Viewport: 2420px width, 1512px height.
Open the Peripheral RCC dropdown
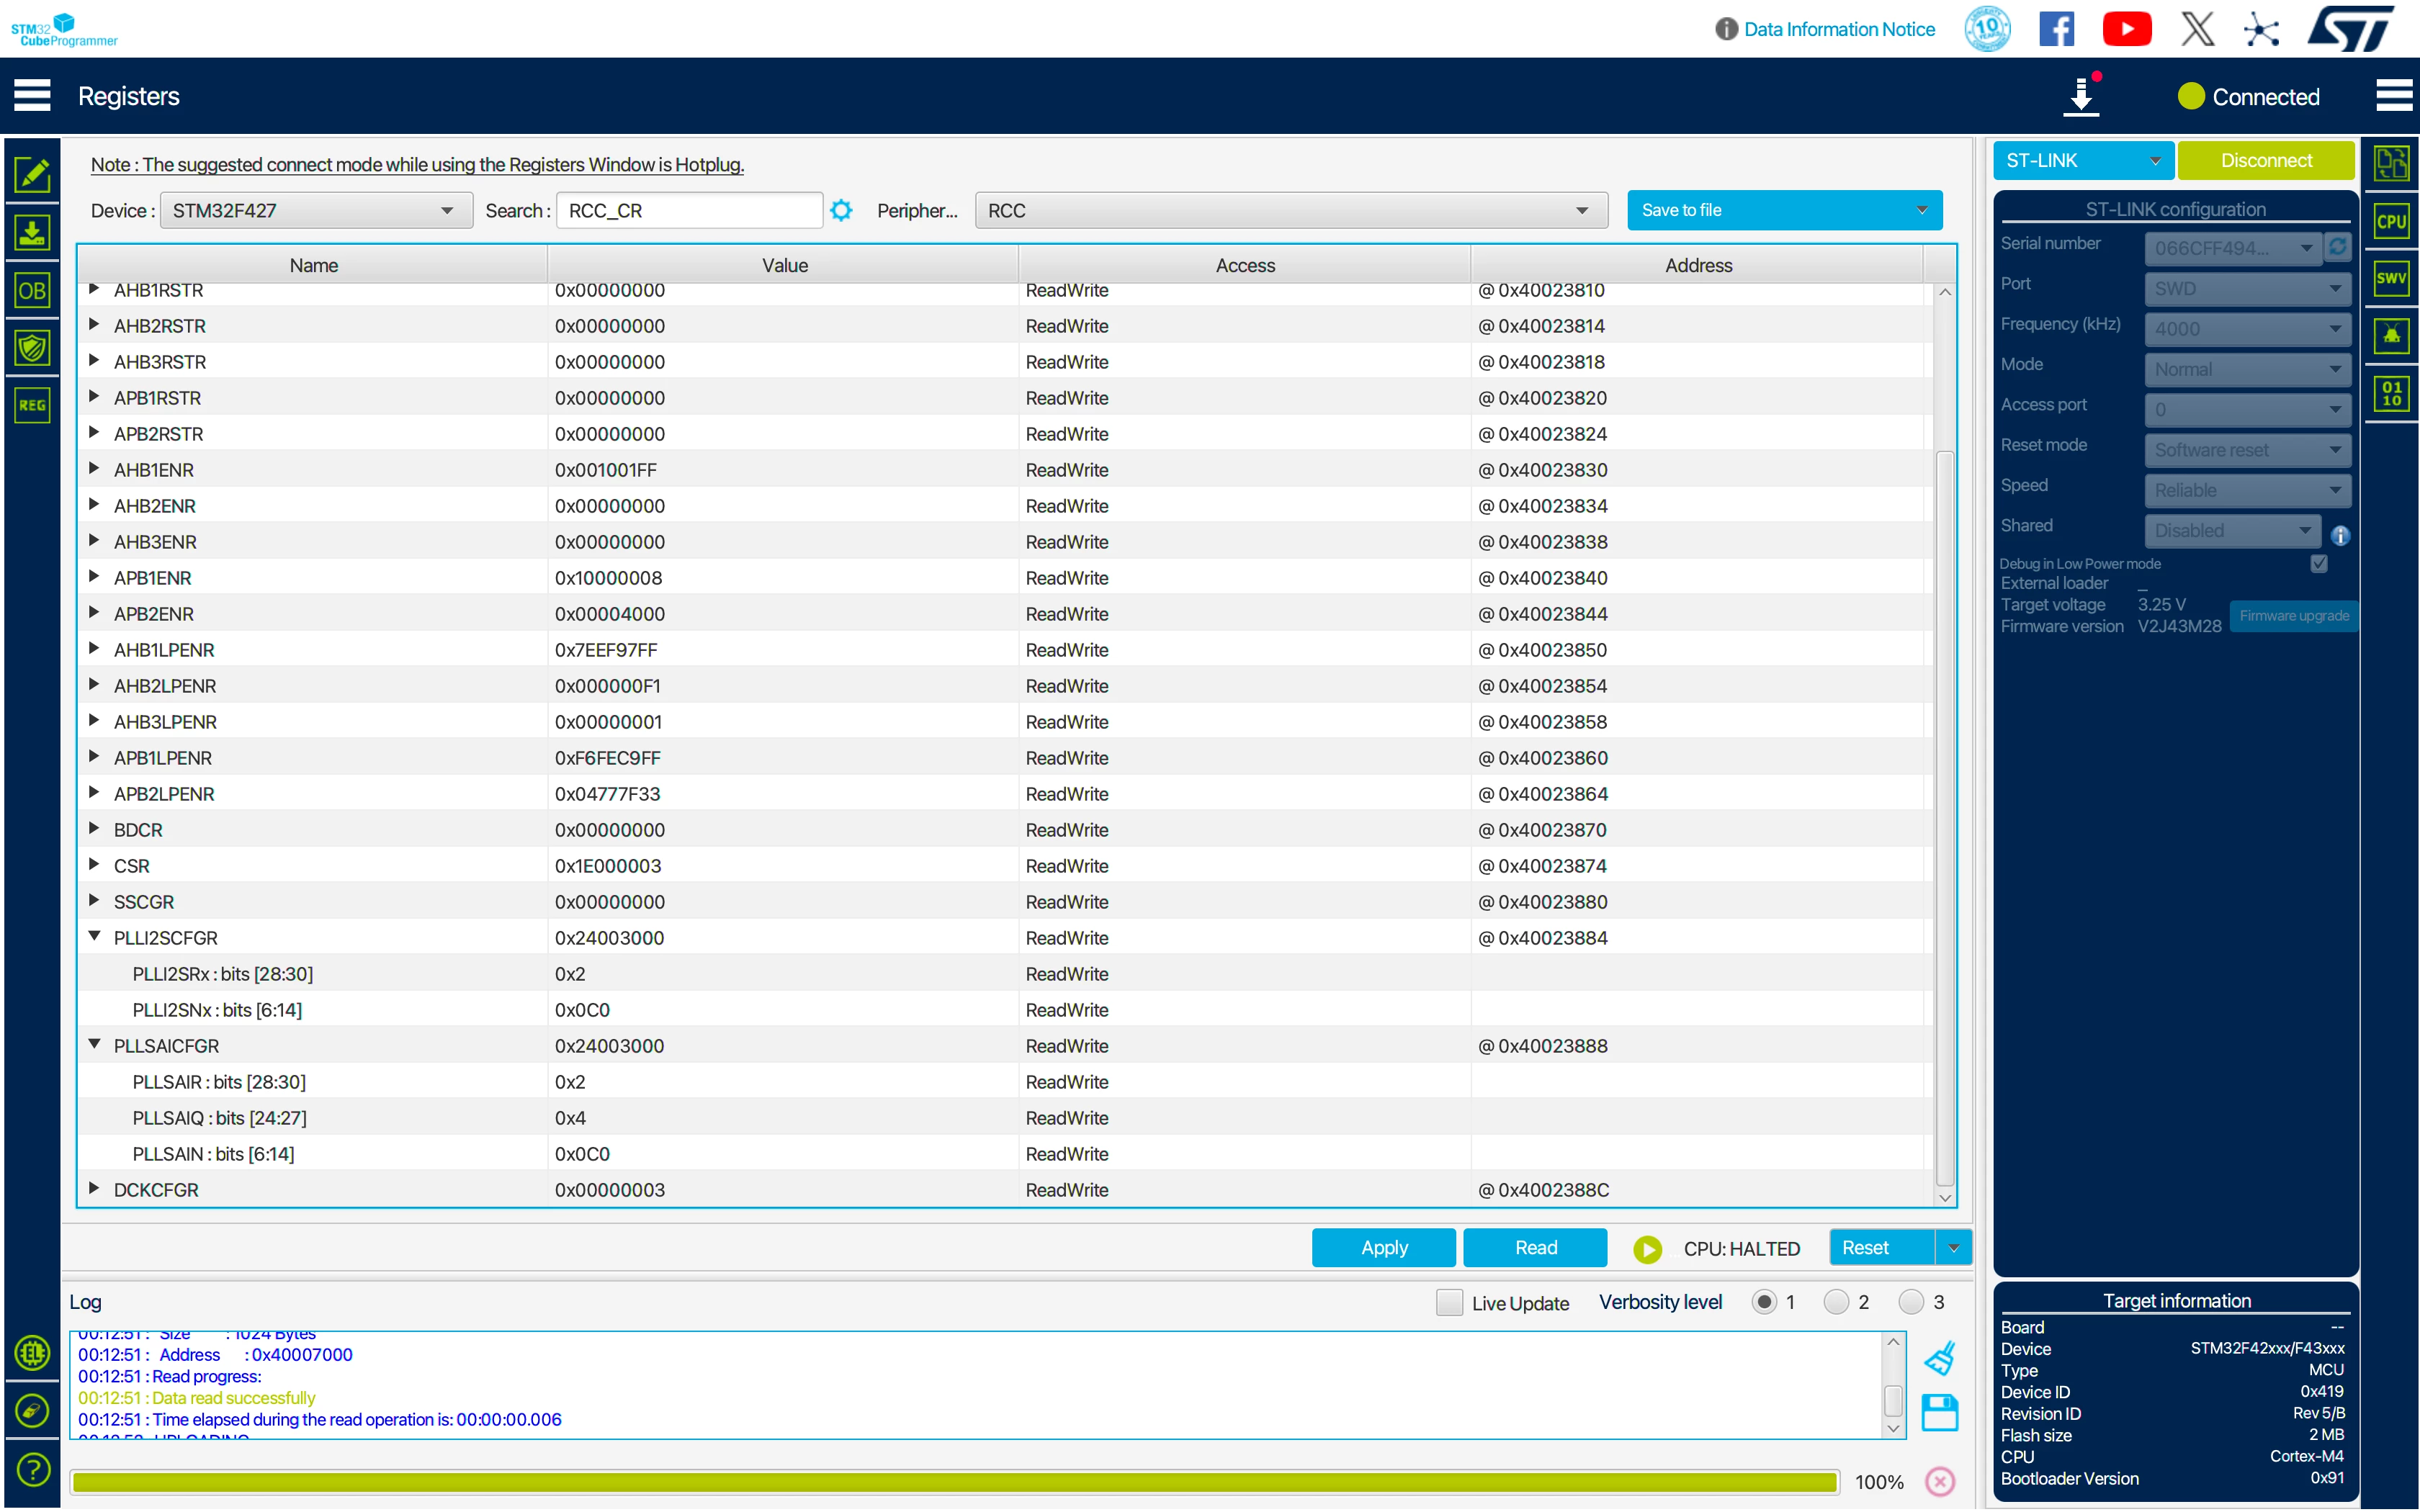[1291, 210]
